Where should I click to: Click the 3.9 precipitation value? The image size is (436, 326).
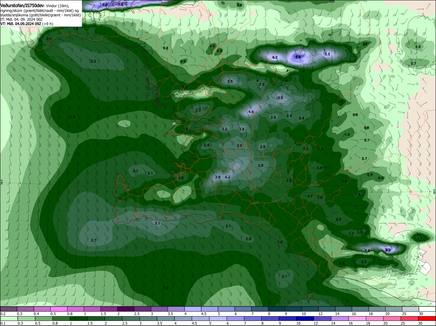click(218, 177)
